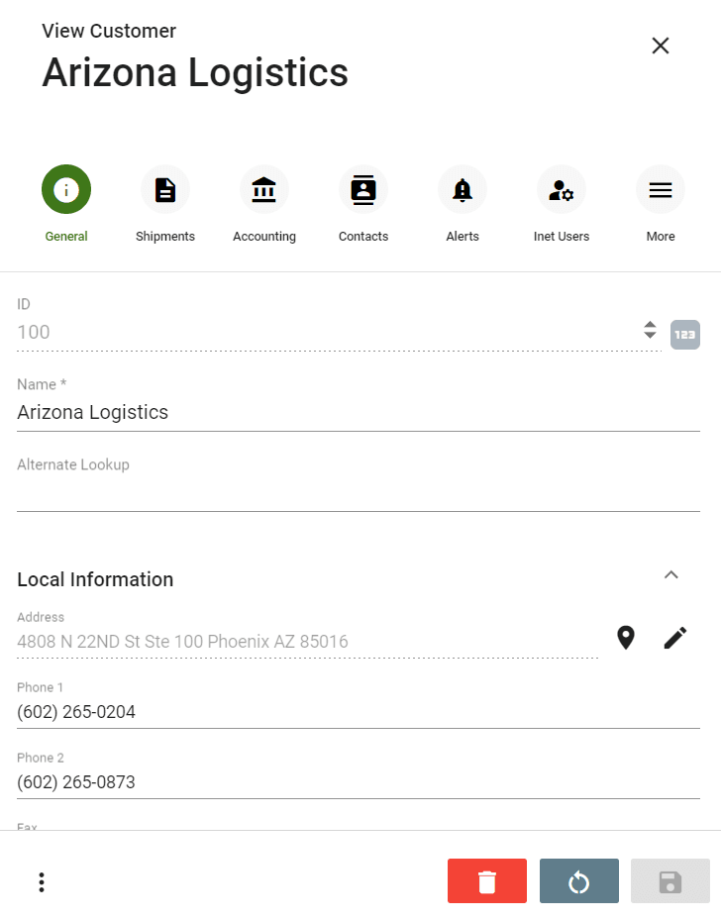Open the three-dot options menu
This screenshot has height=920, width=721.
(42, 880)
